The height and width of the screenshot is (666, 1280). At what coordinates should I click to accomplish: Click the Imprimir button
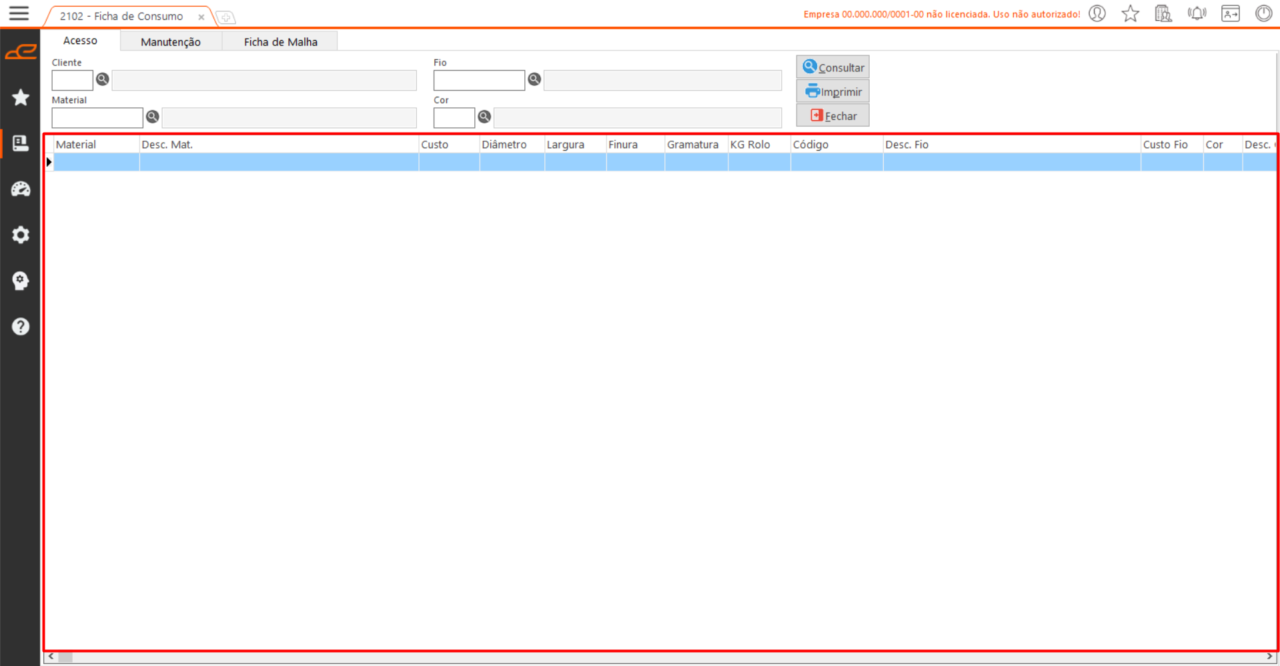point(832,91)
